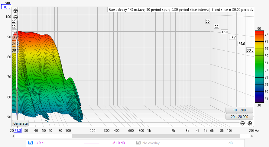
Task: Click the Generate button
Action: [21, 123]
